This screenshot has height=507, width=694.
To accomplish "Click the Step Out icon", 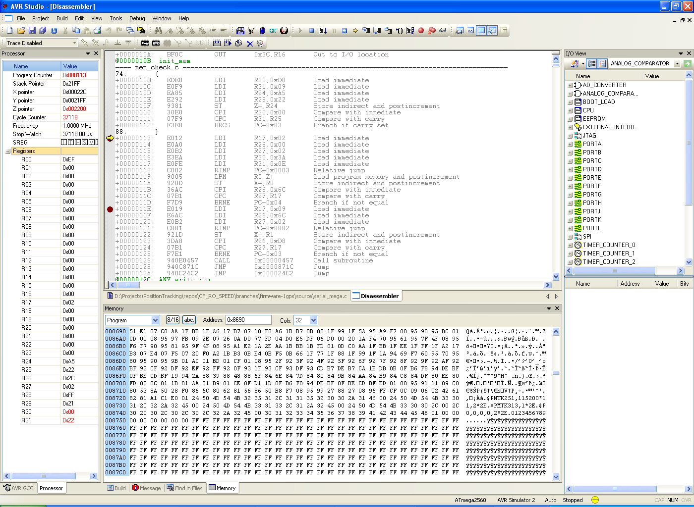I will [x=388, y=31].
